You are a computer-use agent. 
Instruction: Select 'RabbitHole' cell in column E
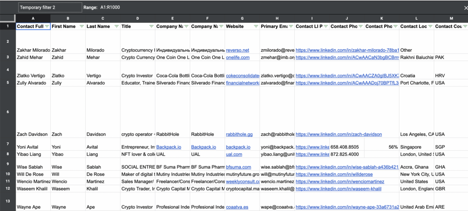(x=172, y=112)
